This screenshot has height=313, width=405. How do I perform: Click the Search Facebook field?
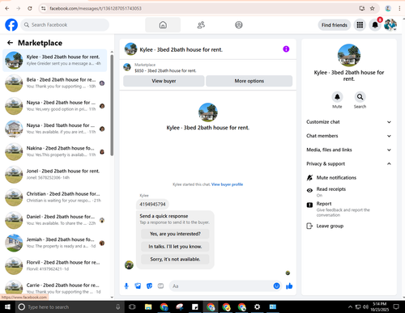coord(65,25)
